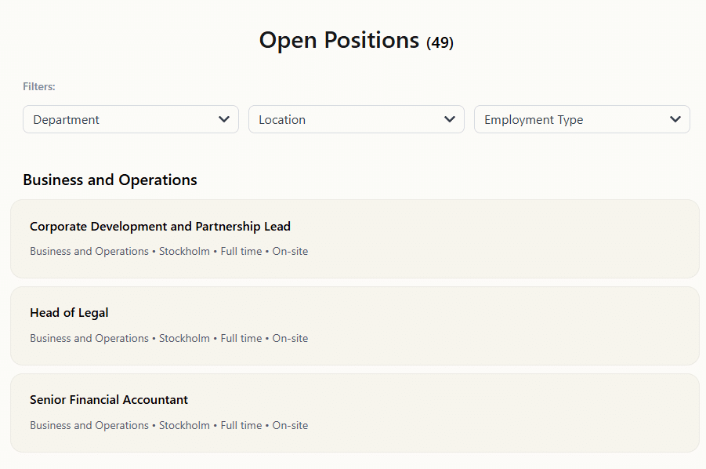
Task: Click the chevron arrow in Employment Type filter
Action: [675, 119]
